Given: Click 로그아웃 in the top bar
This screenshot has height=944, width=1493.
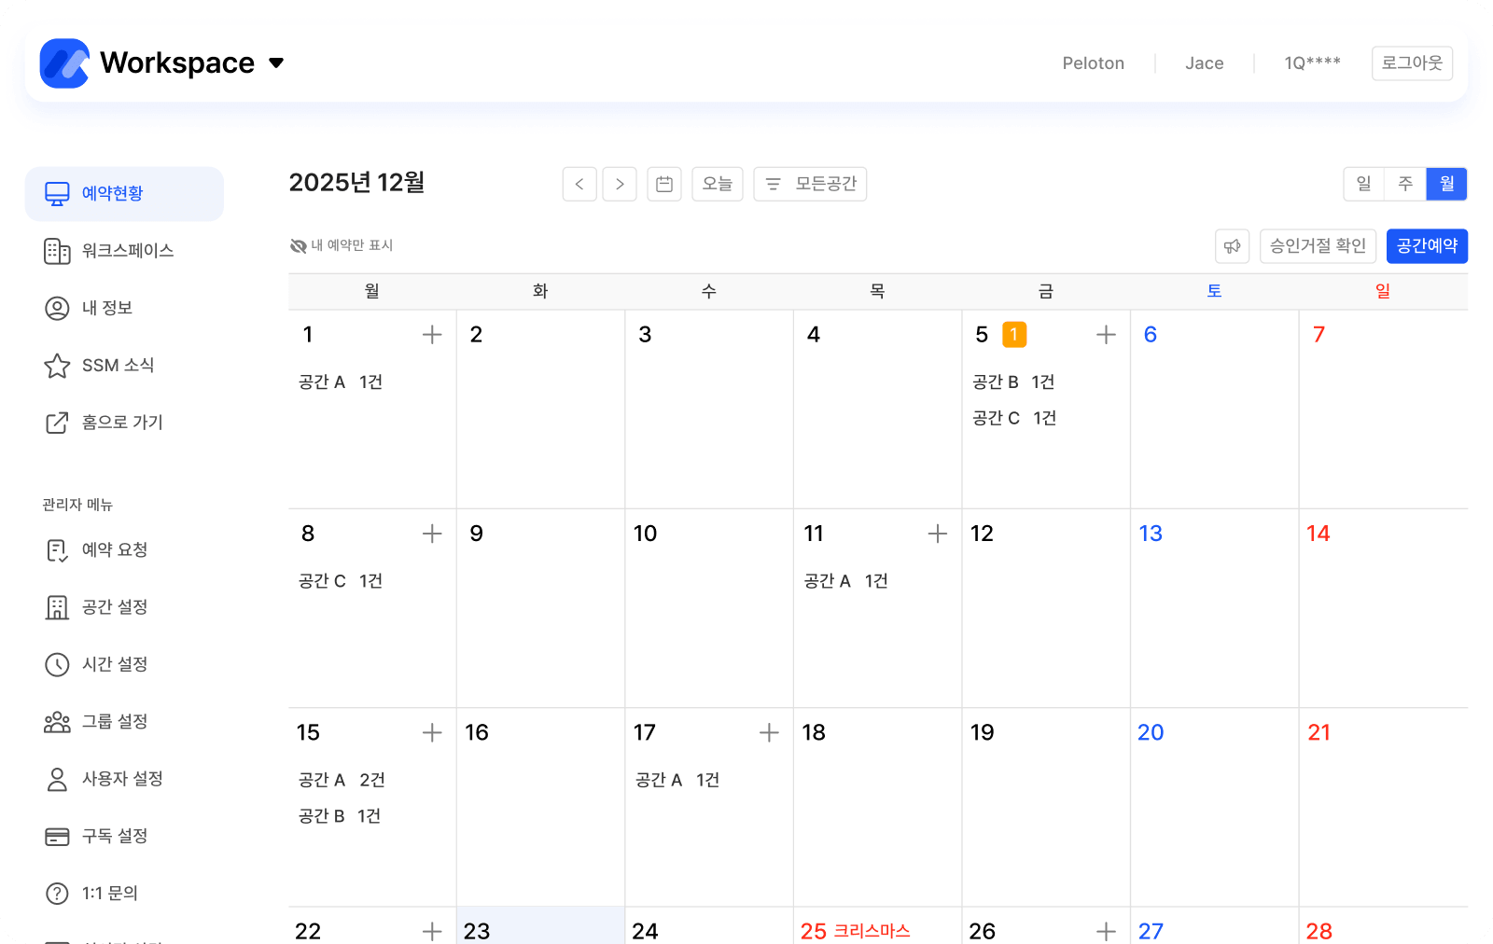Looking at the screenshot, I should pyautogui.click(x=1411, y=62).
